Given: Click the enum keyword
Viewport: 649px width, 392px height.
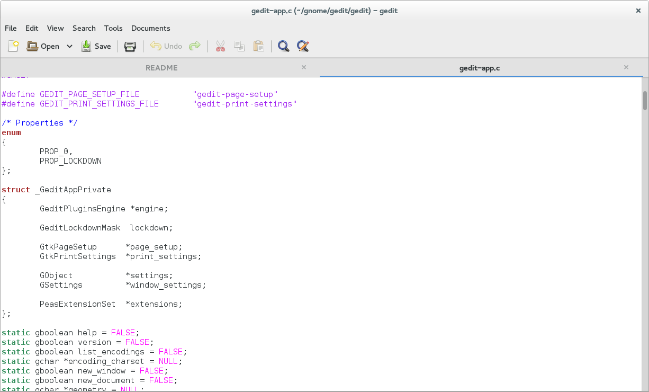Looking at the screenshot, I should pos(11,132).
